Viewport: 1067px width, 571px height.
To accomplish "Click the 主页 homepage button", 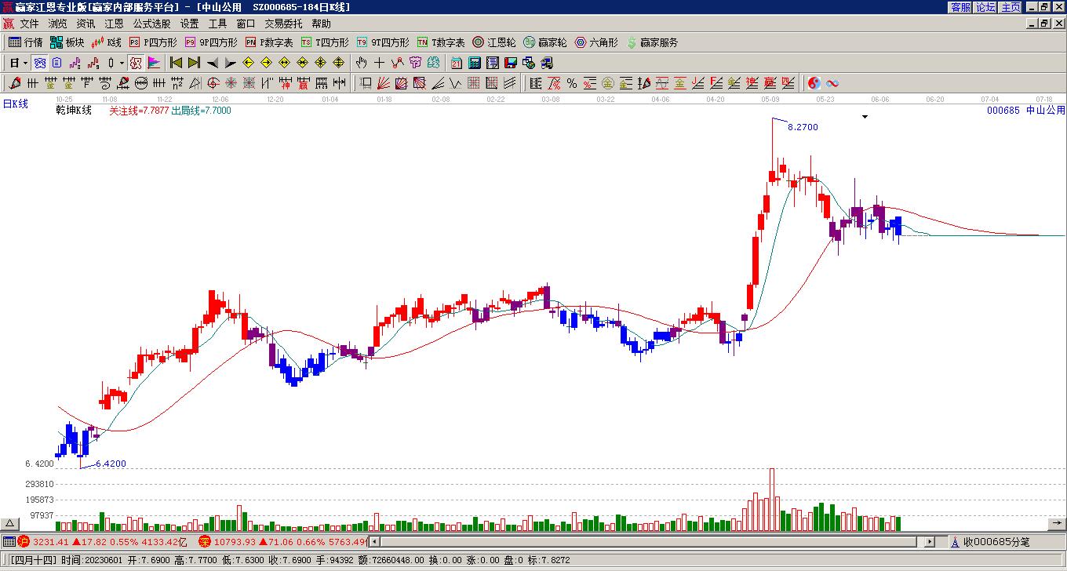I will 1011,7.
